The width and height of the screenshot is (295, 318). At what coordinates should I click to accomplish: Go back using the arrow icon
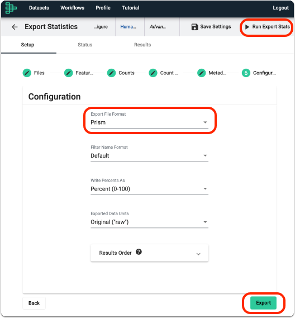[x=15, y=27]
